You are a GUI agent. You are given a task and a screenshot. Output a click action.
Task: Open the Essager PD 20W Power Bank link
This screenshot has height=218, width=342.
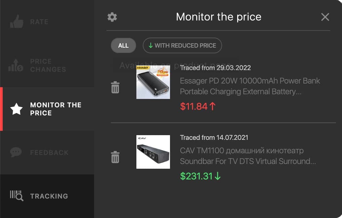[250, 86]
